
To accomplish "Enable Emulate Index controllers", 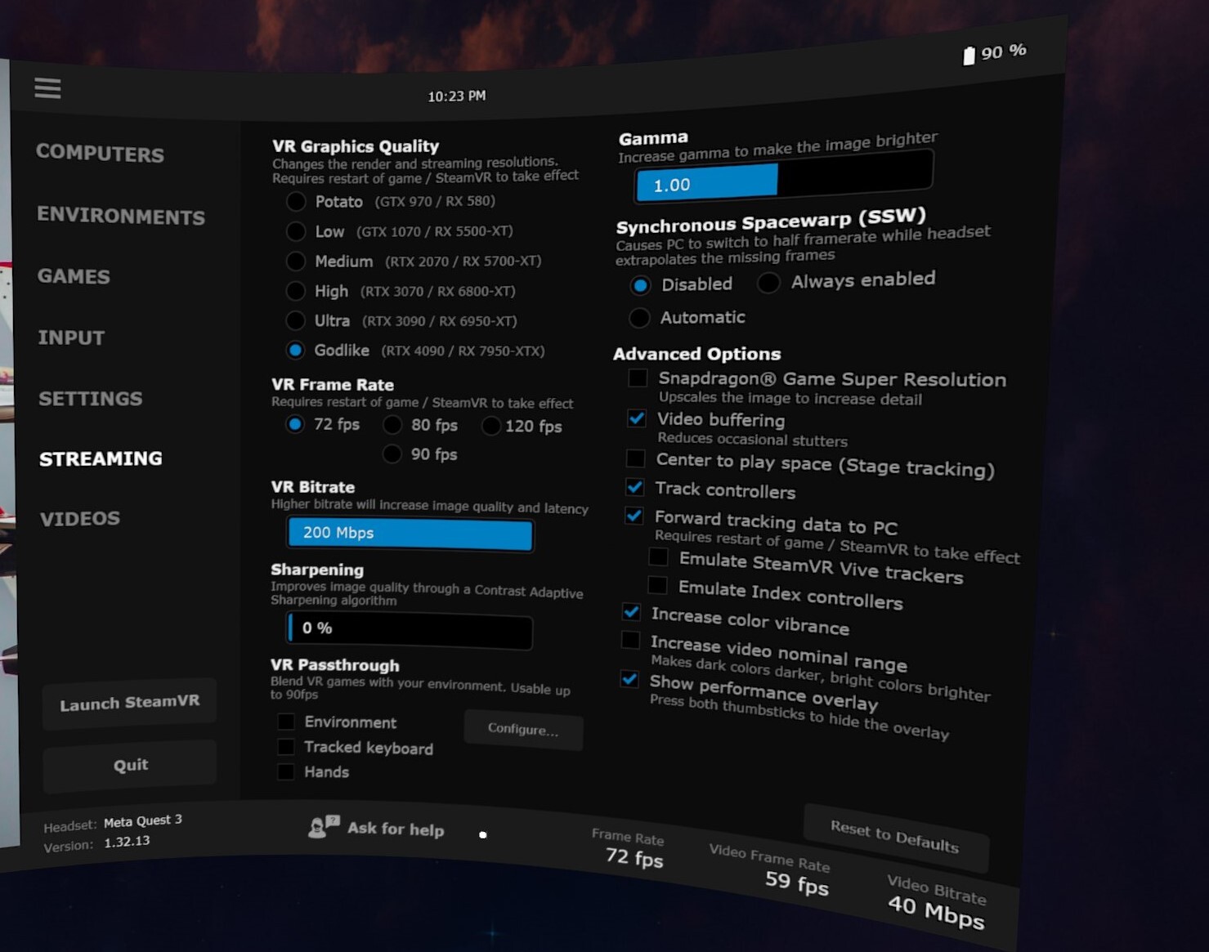I will [x=657, y=585].
